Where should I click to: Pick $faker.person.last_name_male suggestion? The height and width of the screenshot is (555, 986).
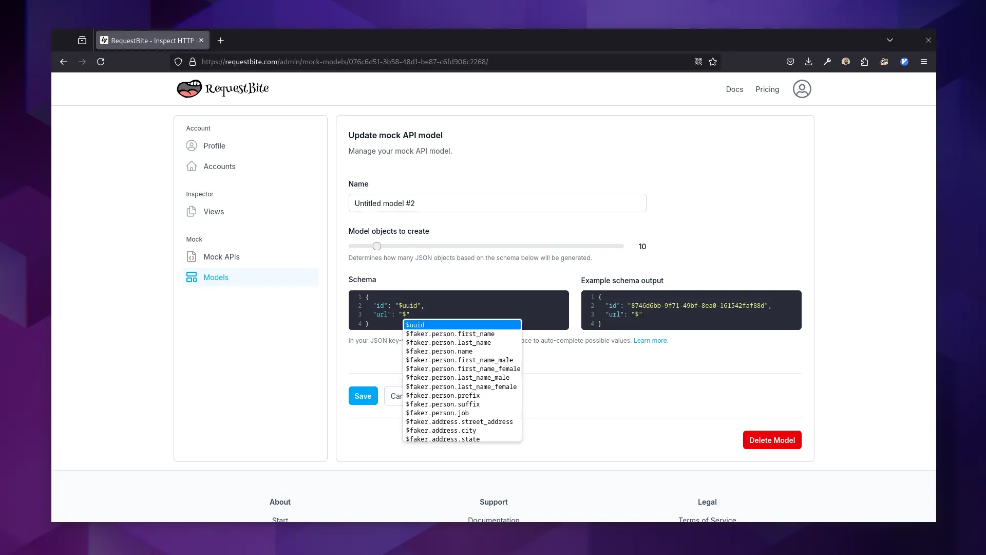pos(462,377)
